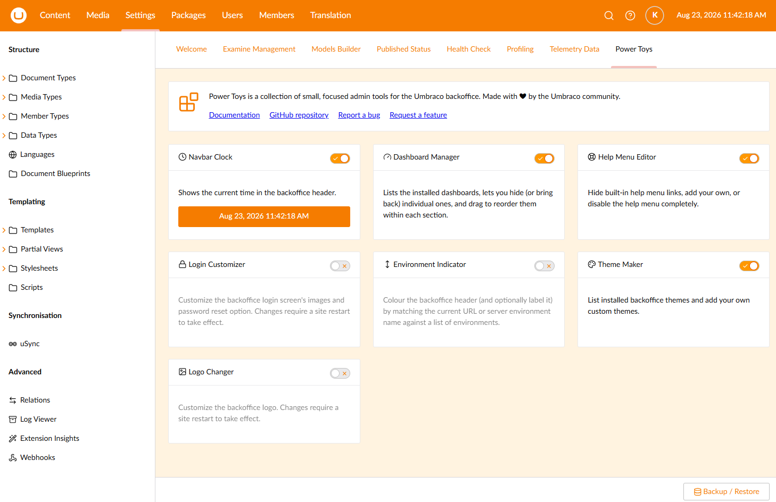776x502 pixels.
Task: Expand the Document Types tree node
Action: pyautogui.click(x=4, y=78)
